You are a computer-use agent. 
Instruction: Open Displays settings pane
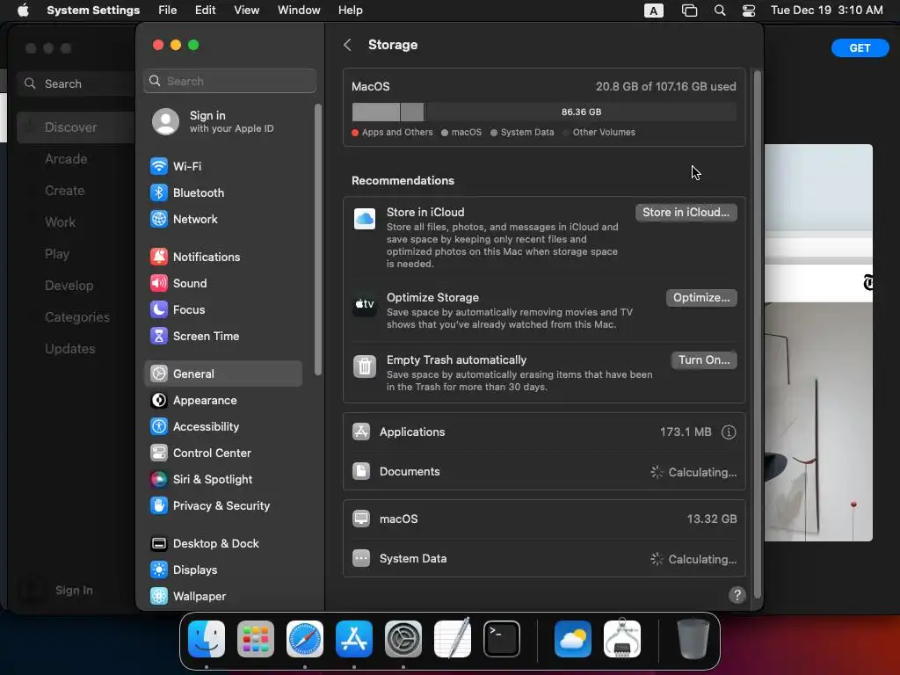[x=222, y=570]
